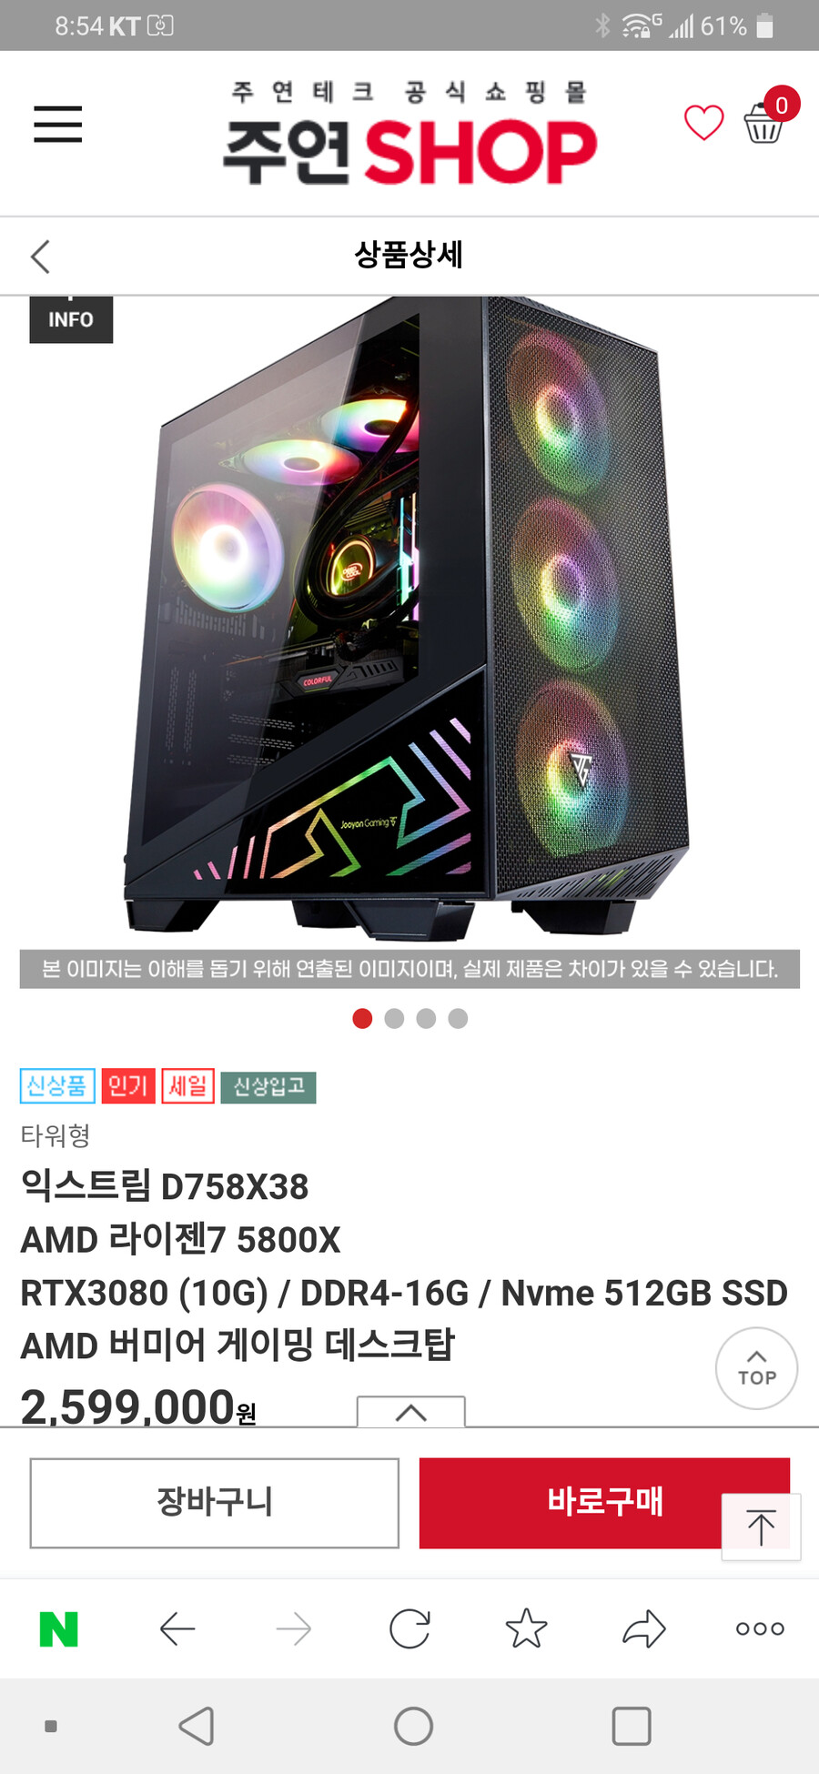Tap the round TOP button

[756, 1368]
